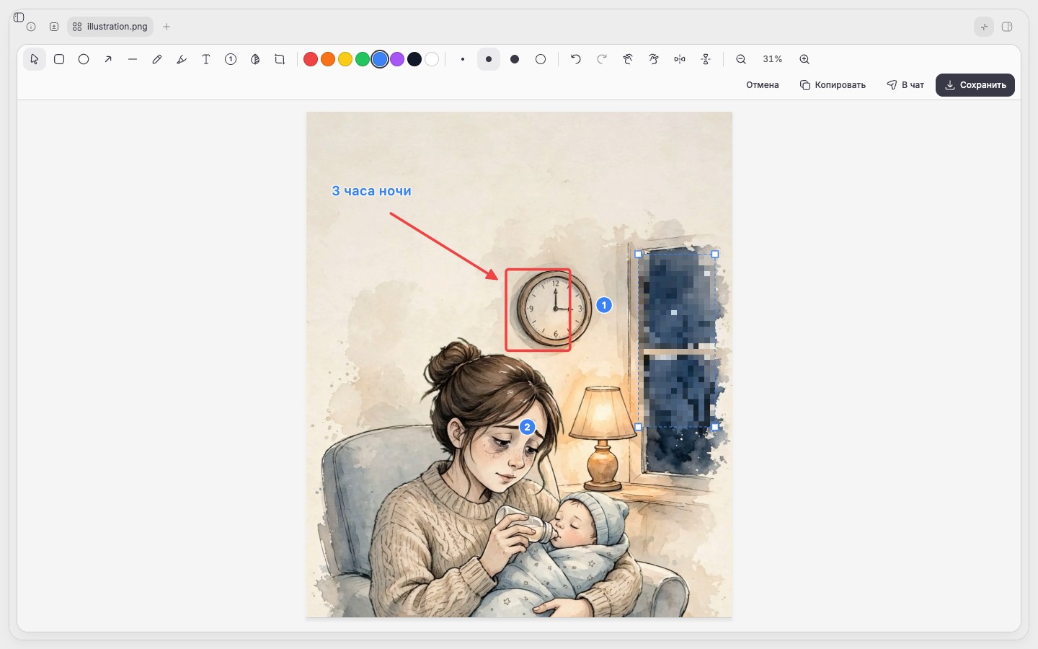Zoom in on the canvas
This screenshot has height=649, width=1038.
(x=804, y=59)
